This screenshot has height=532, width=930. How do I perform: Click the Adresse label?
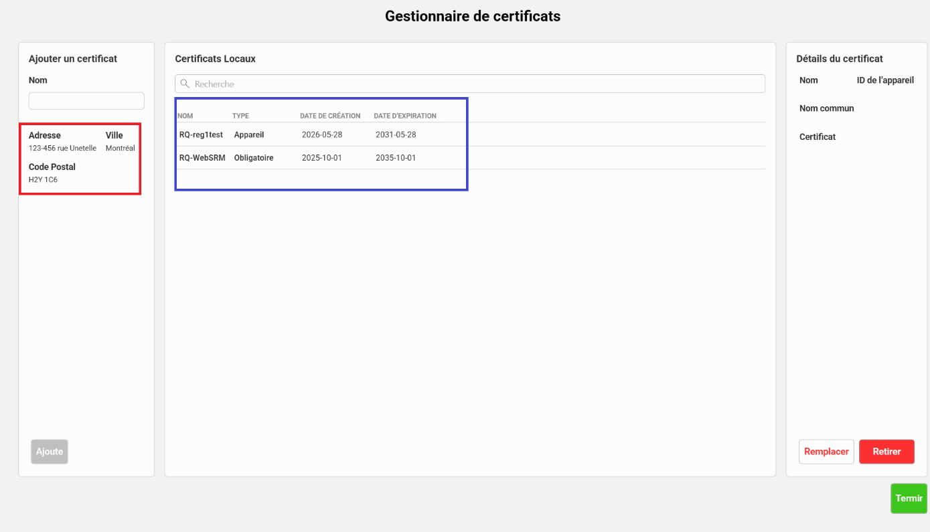[45, 135]
